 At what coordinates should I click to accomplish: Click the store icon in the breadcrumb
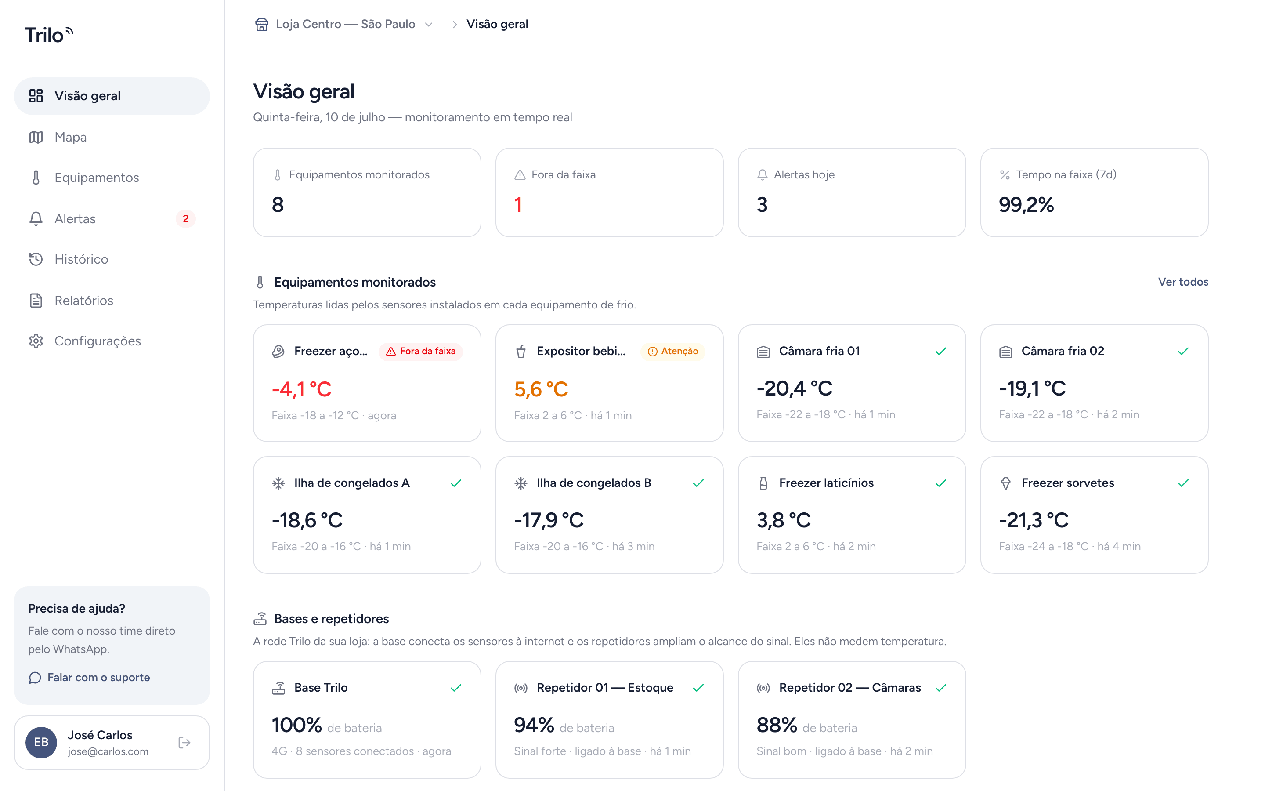point(261,24)
